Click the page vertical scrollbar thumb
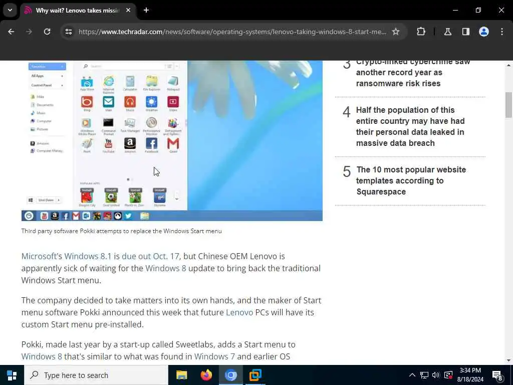Screen dimensions: 513x385 click(x=508, y=105)
